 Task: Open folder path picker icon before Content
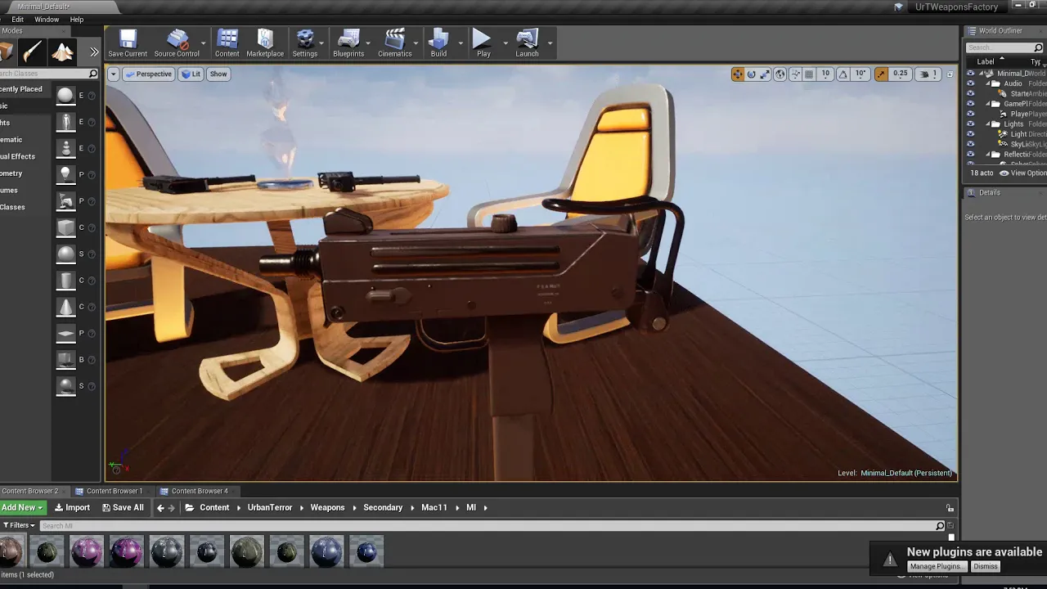pyautogui.click(x=190, y=508)
